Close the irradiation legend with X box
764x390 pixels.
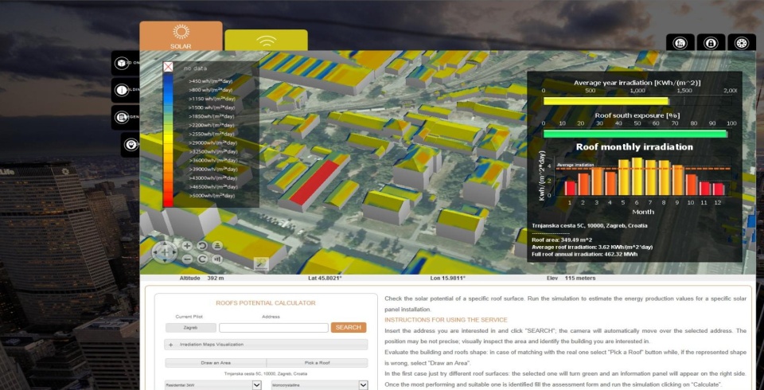coord(168,68)
